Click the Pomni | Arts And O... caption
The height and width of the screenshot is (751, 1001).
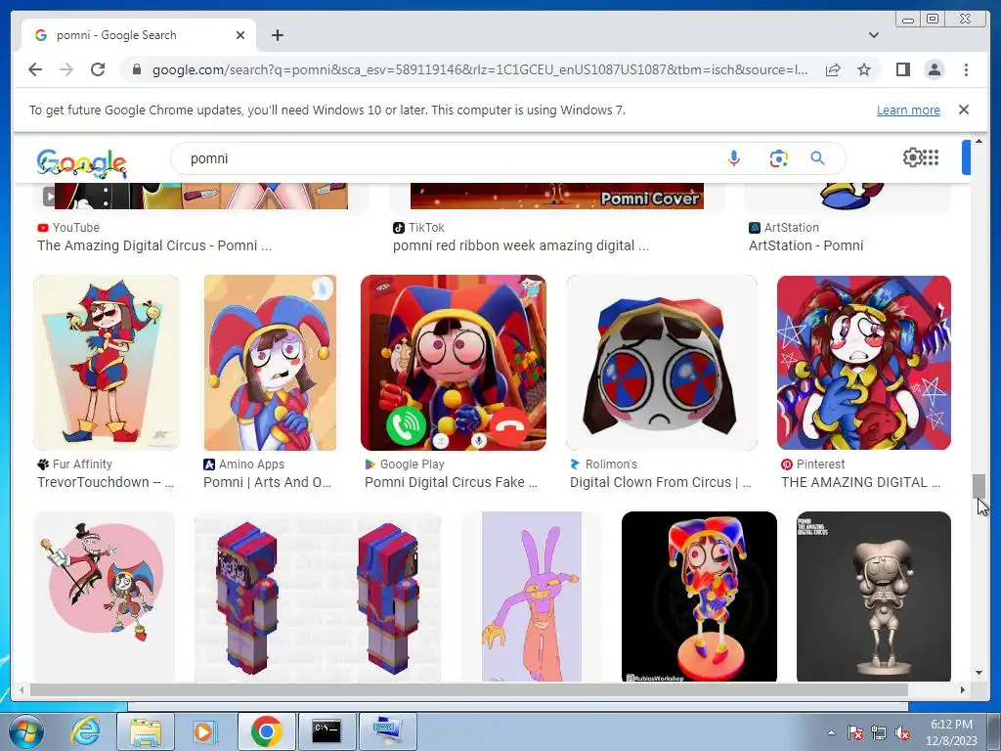click(267, 482)
